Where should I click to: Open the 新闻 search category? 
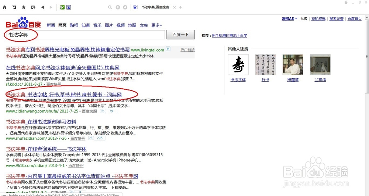click(51, 25)
